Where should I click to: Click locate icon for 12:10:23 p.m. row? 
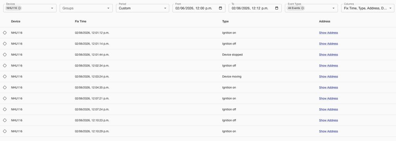(5, 120)
